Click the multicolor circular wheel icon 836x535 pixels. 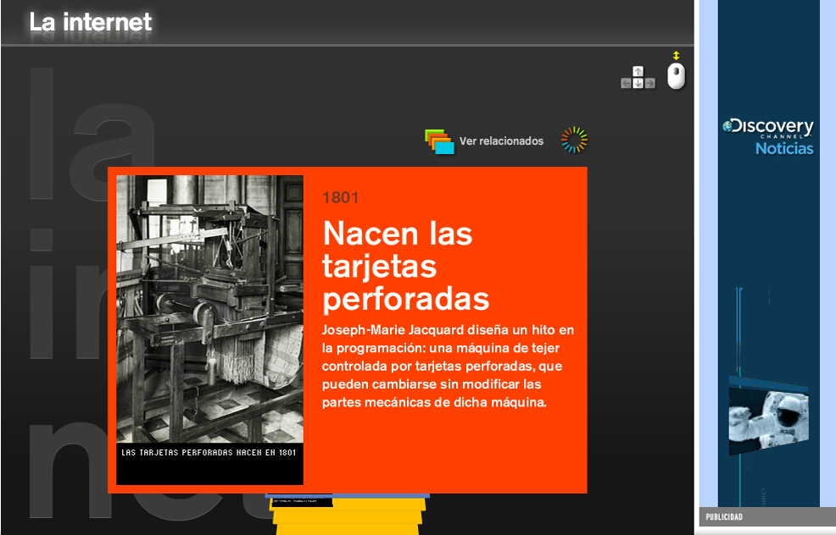click(x=574, y=141)
